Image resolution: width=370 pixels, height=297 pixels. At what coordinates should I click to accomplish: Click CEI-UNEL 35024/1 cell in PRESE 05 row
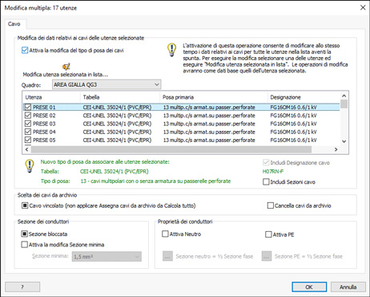coord(117,140)
